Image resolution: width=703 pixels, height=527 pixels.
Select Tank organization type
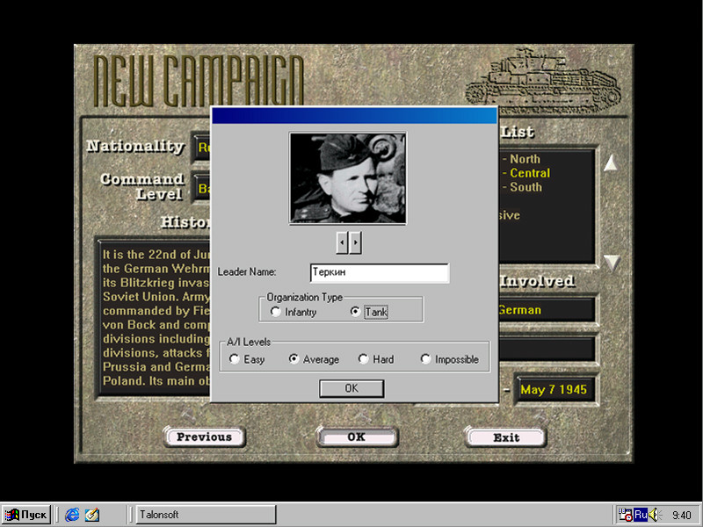pos(369,312)
